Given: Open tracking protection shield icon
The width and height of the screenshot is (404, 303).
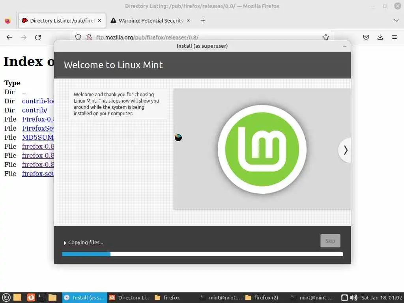Looking at the screenshot, I should click(x=78, y=37).
